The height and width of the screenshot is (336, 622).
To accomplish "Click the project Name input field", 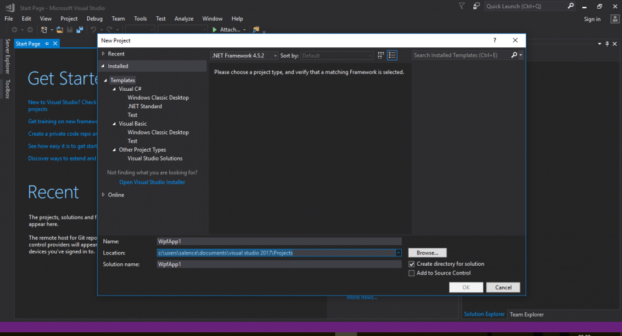I will click(279, 241).
